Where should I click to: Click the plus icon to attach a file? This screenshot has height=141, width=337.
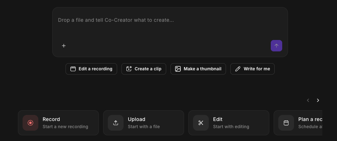64,46
